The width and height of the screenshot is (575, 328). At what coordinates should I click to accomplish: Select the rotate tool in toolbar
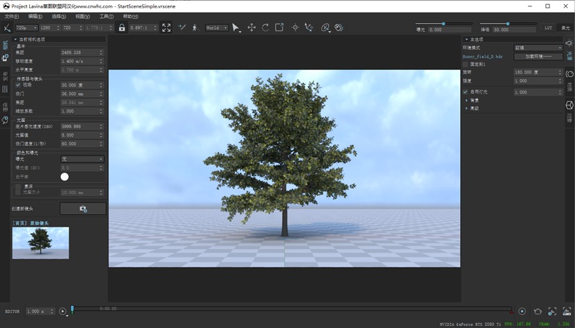pos(265,28)
